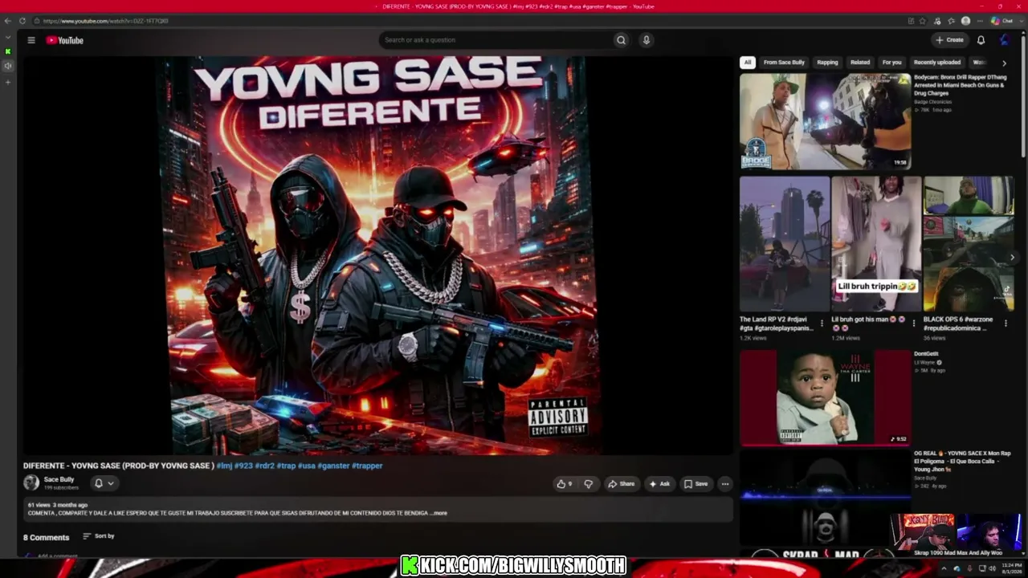Go to the YouTube home logo
The width and height of the screenshot is (1028, 578).
[65, 40]
